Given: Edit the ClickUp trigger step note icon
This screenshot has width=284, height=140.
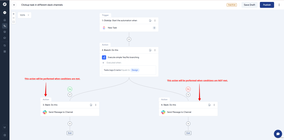Looking at the screenshot, I should pos(150,21).
